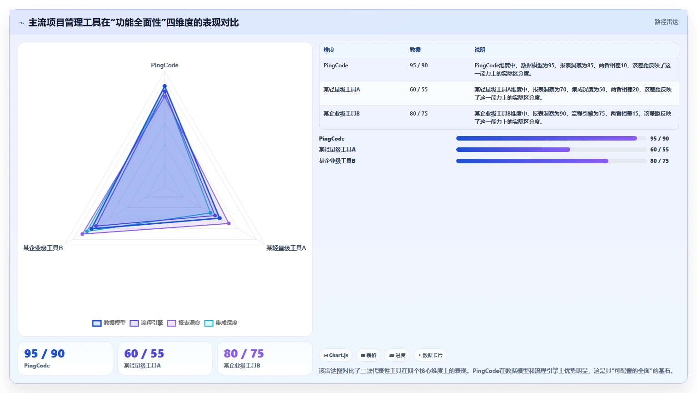
Task: Click the 某企业级工具B label beside its progress bar
Action: click(x=337, y=161)
